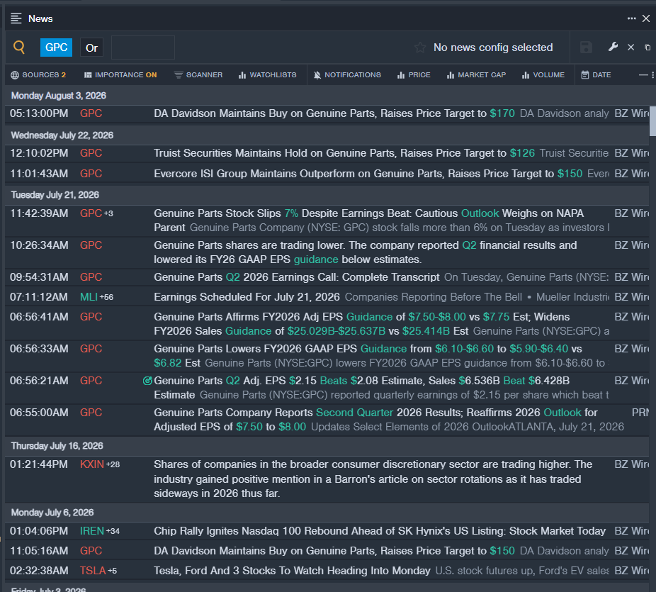This screenshot has height=592, width=656.
Task: Open the Volume filter
Action: (x=543, y=75)
